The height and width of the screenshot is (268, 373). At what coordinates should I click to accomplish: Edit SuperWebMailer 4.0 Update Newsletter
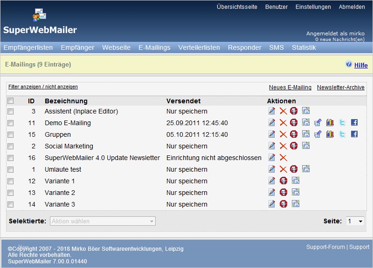(272, 157)
